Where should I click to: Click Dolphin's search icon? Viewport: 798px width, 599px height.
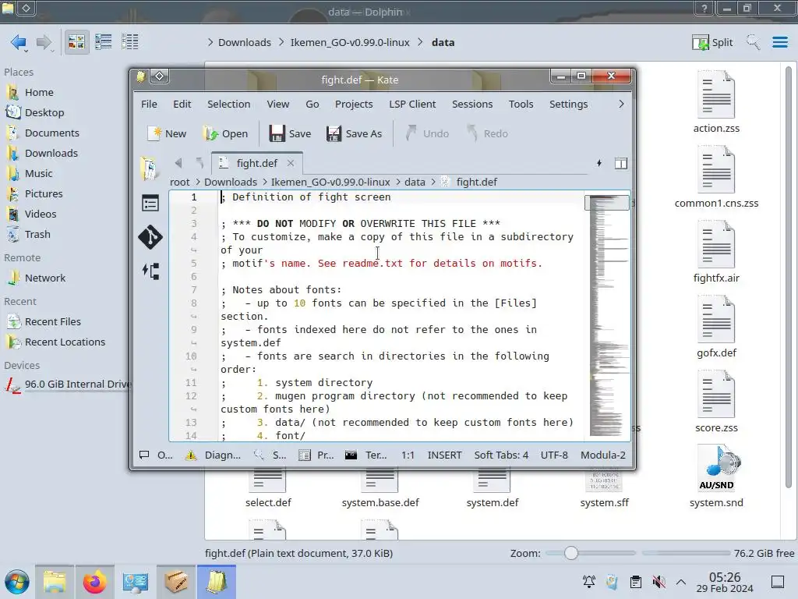(753, 42)
